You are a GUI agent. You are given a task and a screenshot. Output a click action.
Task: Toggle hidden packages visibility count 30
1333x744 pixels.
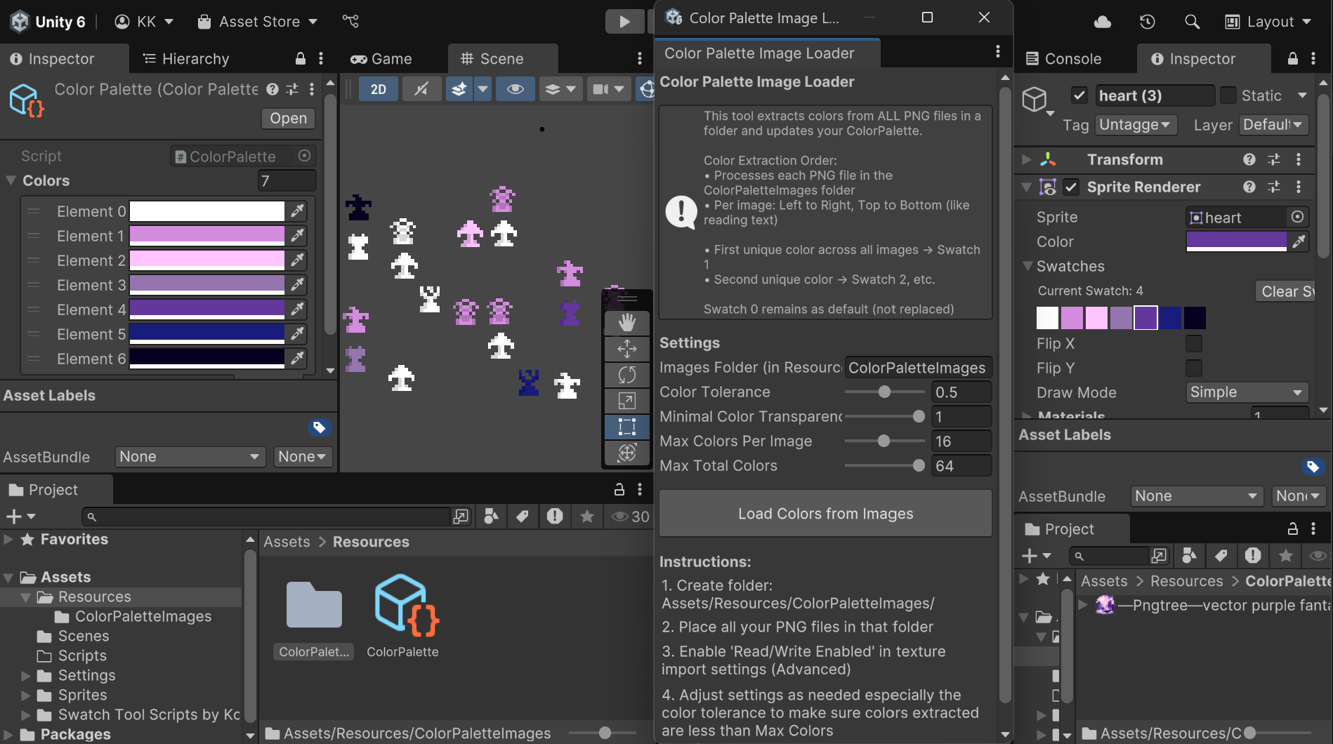click(630, 516)
